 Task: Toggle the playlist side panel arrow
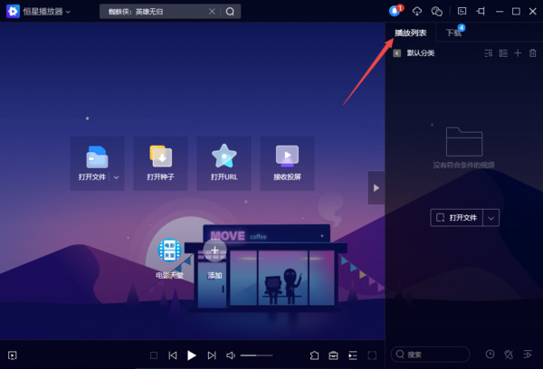coord(376,187)
